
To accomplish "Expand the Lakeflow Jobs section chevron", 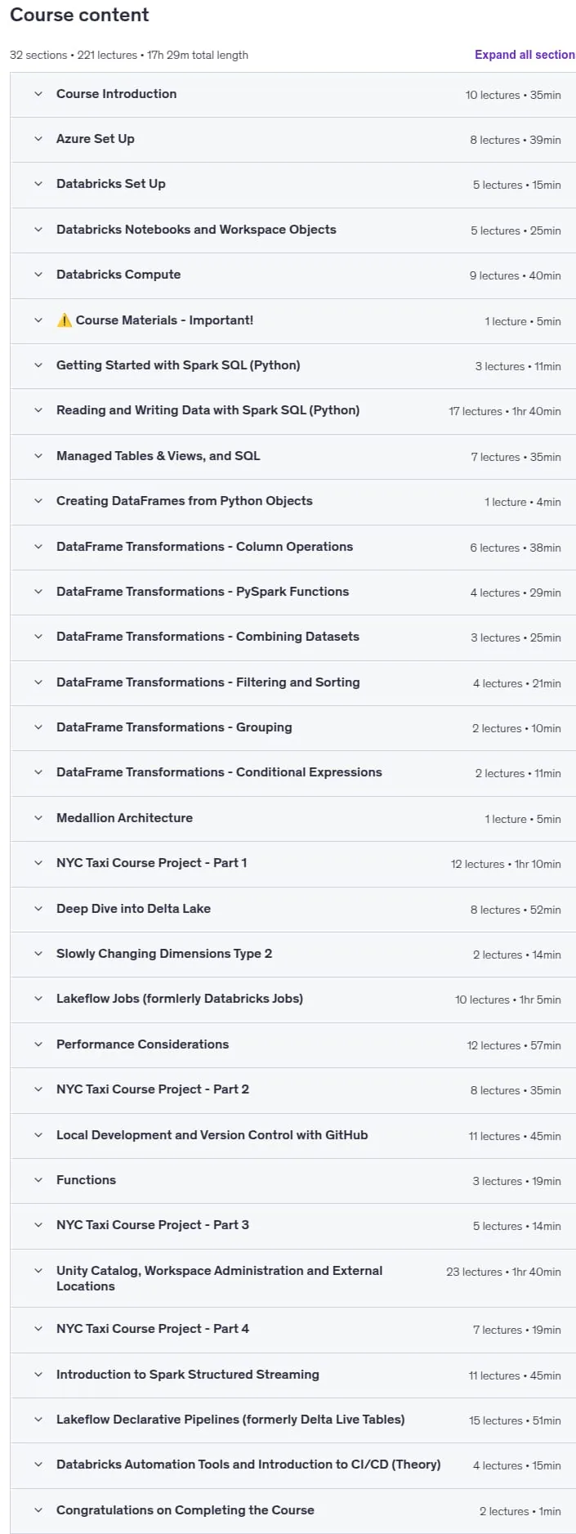I will (x=38, y=999).
